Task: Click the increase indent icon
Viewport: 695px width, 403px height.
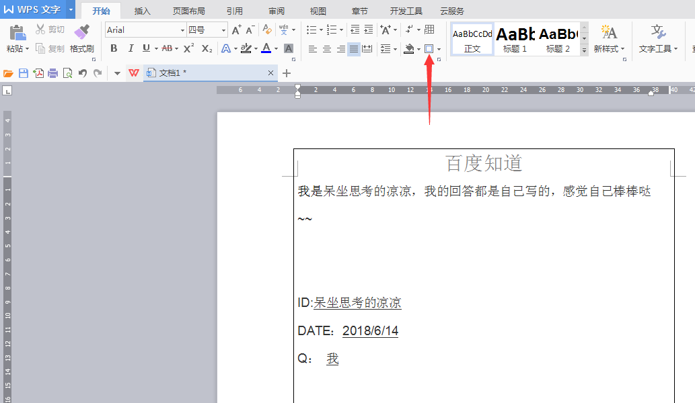Action: [x=369, y=30]
